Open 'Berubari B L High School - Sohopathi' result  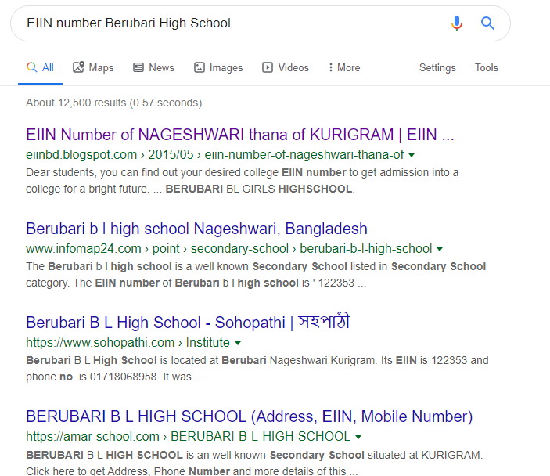click(188, 322)
